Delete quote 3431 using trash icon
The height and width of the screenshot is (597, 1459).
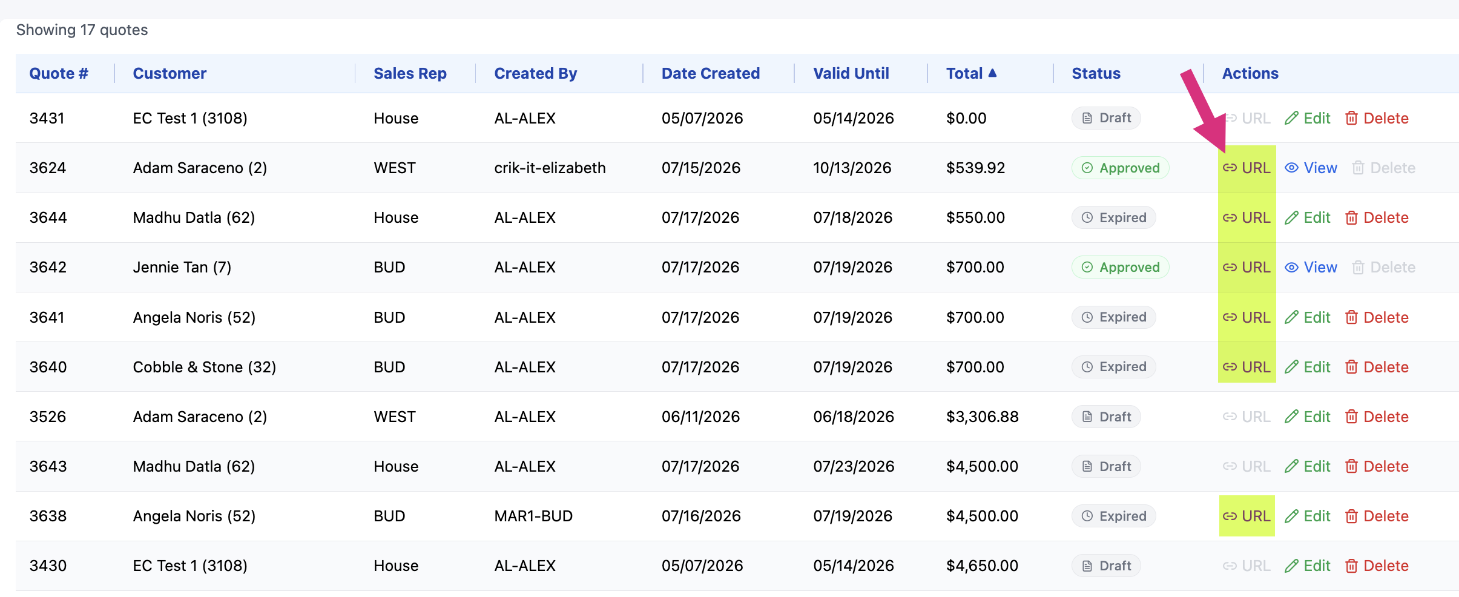point(1351,119)
